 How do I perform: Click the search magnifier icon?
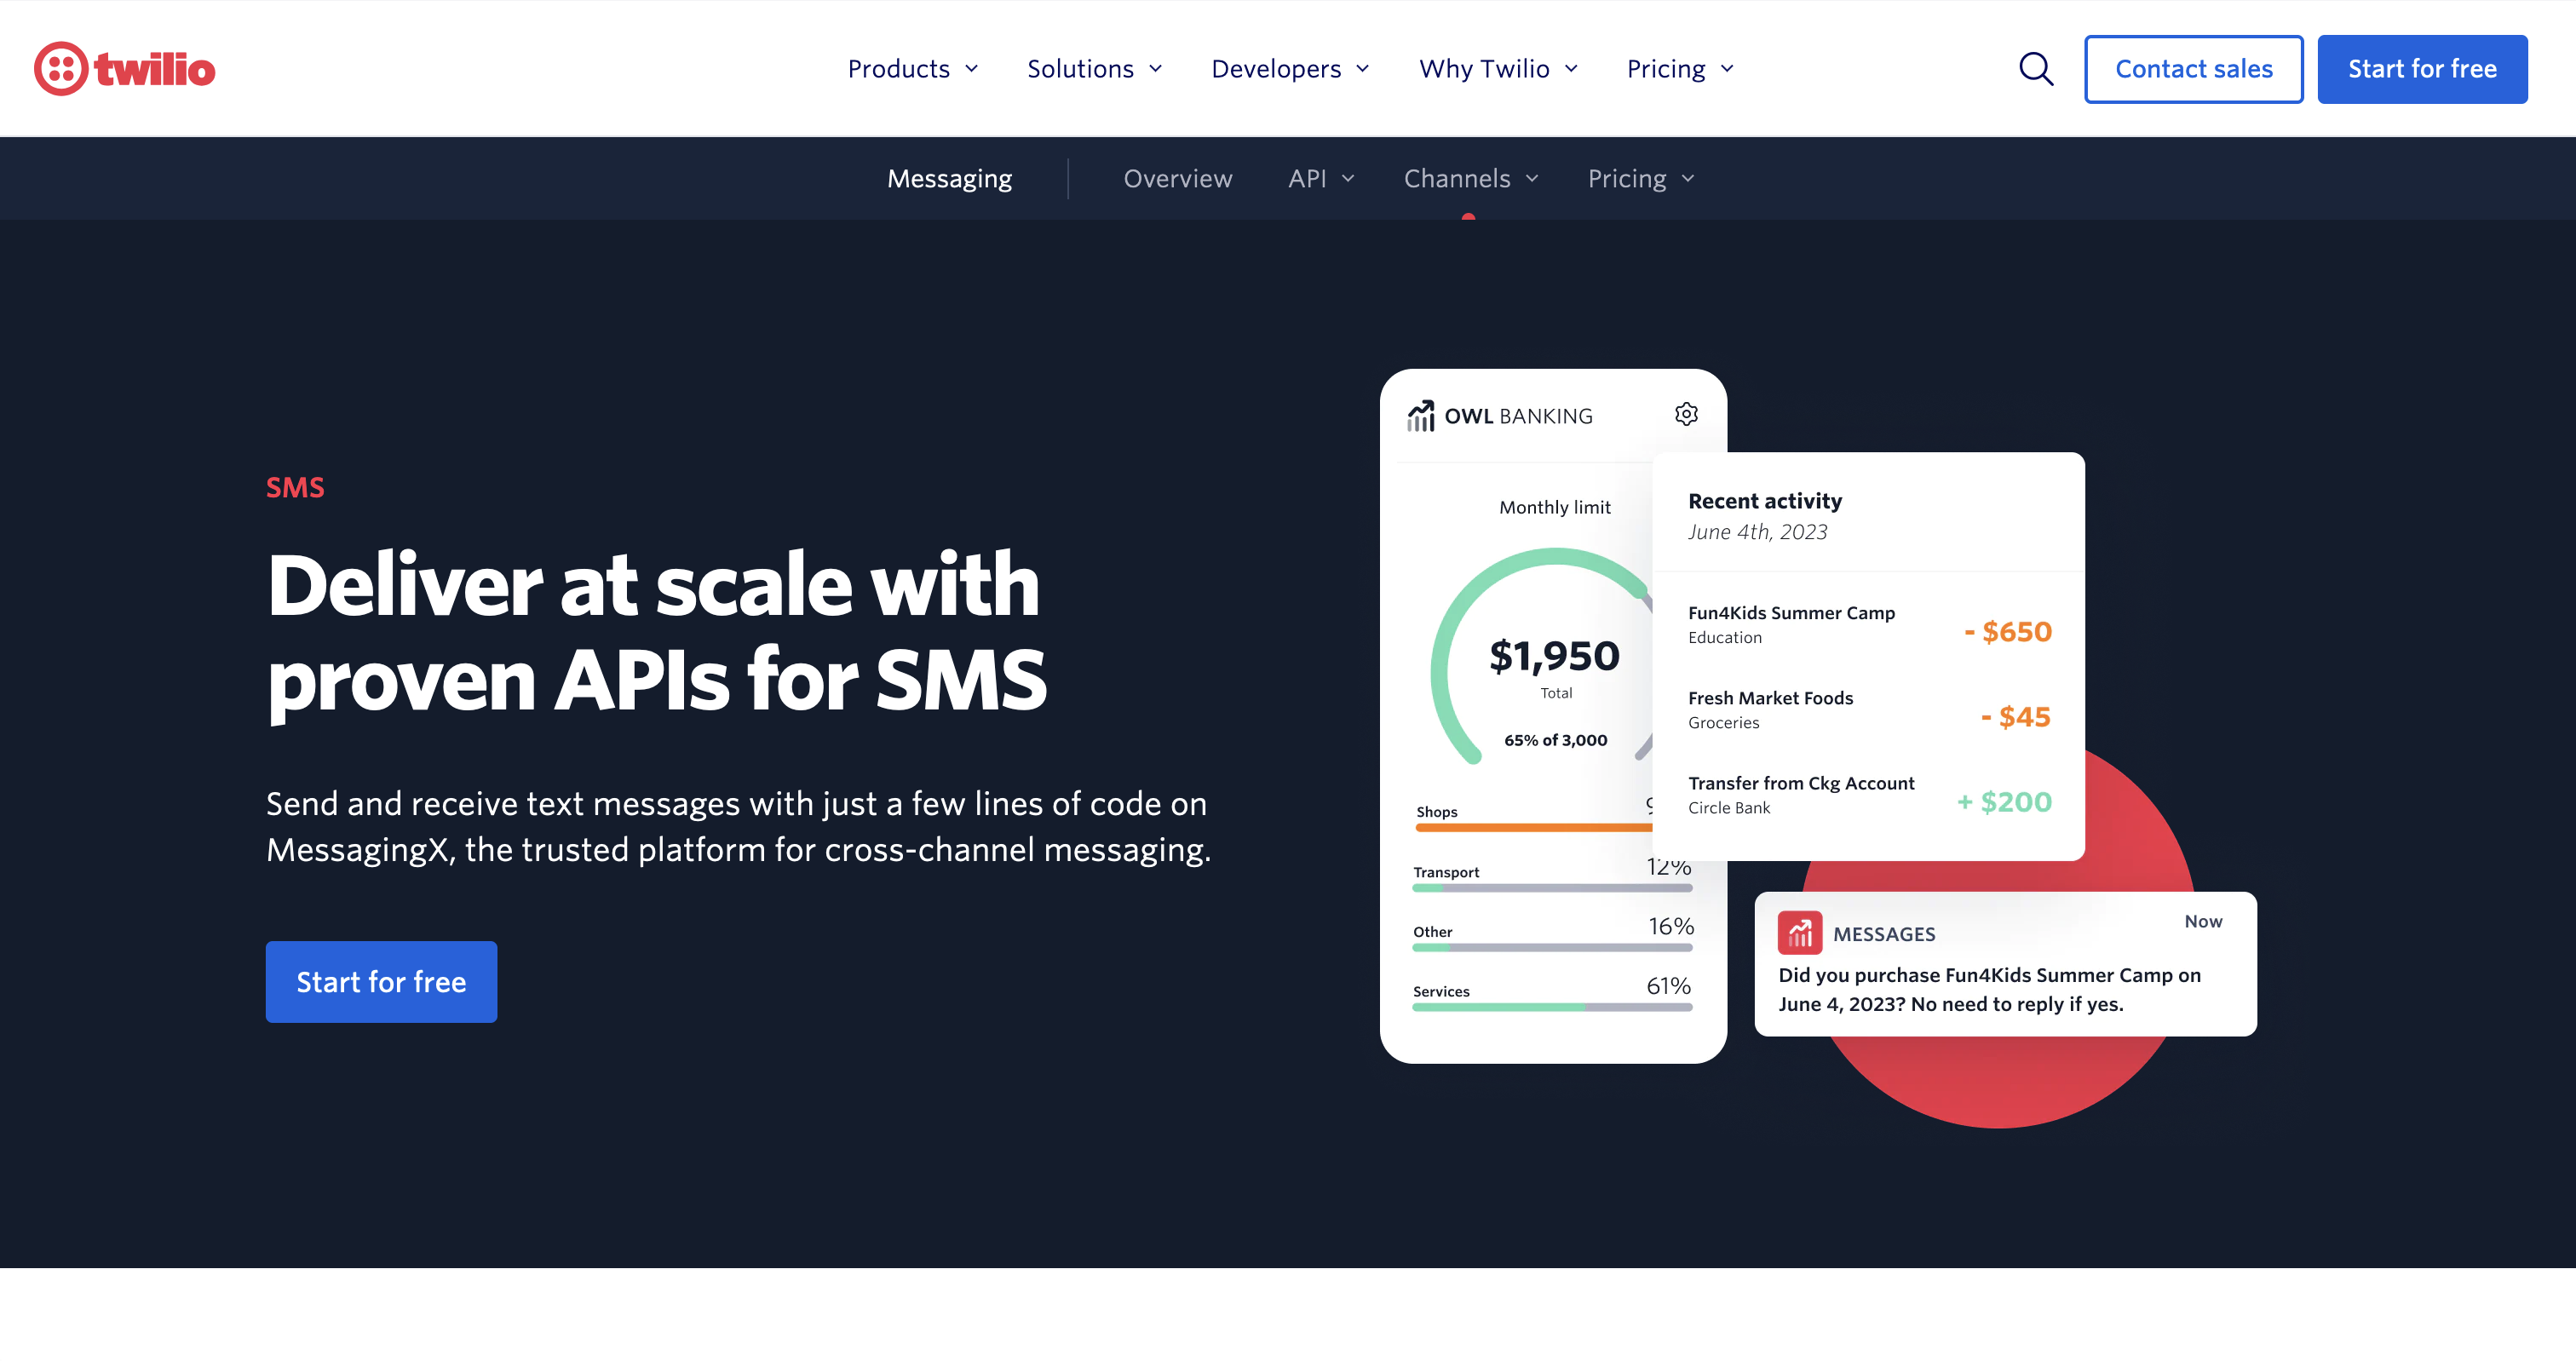coord(2038,68)
